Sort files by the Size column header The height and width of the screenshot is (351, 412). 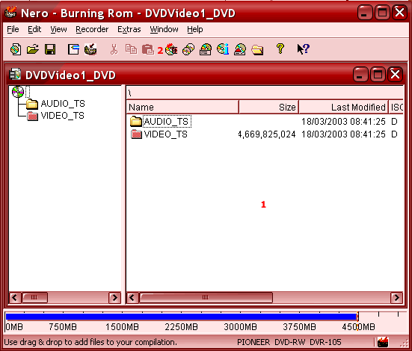[x=268, y=107]
